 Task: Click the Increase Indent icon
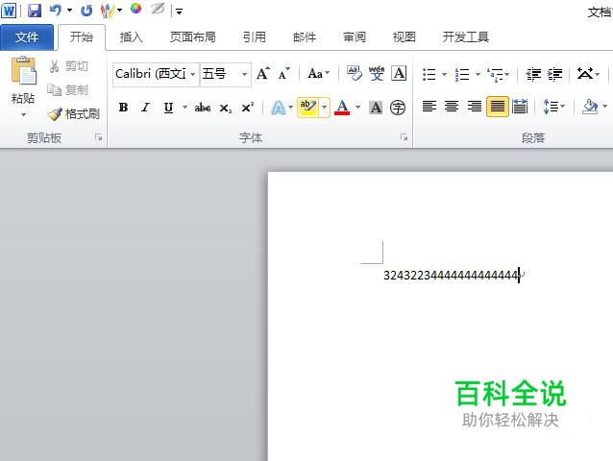click(x=554, y=74)
